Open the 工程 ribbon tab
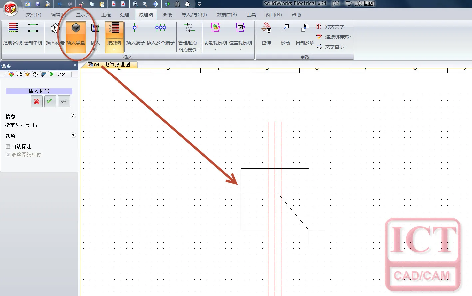Viewport: 472px width, 296px height. coord(106,15)
